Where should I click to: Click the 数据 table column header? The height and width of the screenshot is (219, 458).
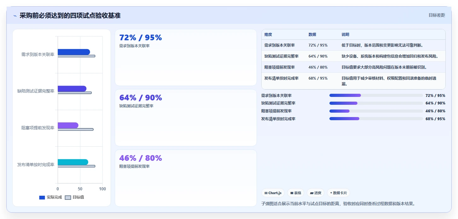(312, 35)
